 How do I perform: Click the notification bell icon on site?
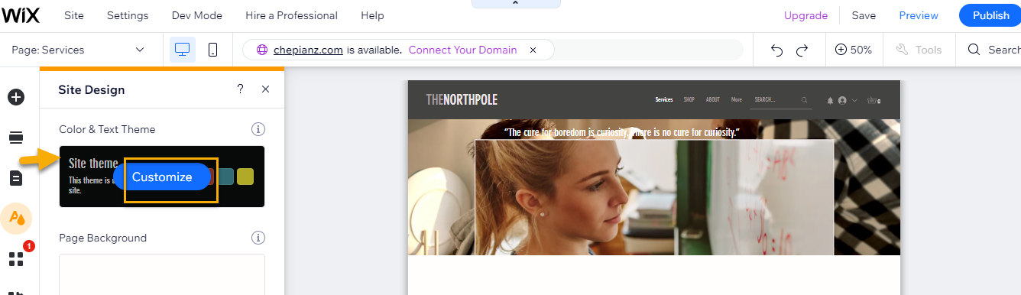(x=830, y=100)
